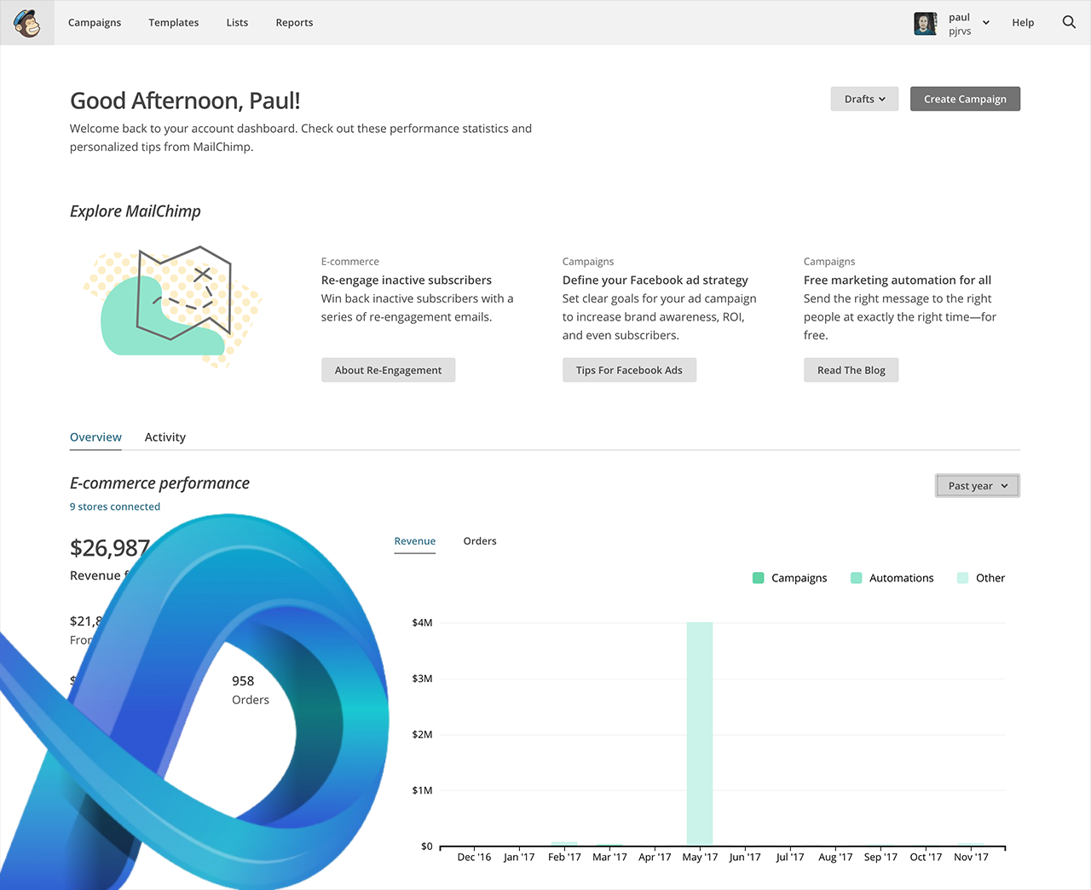Go to the Lists menu
The width and height of the screenshot is (1091, 890).
click(237, 23)
